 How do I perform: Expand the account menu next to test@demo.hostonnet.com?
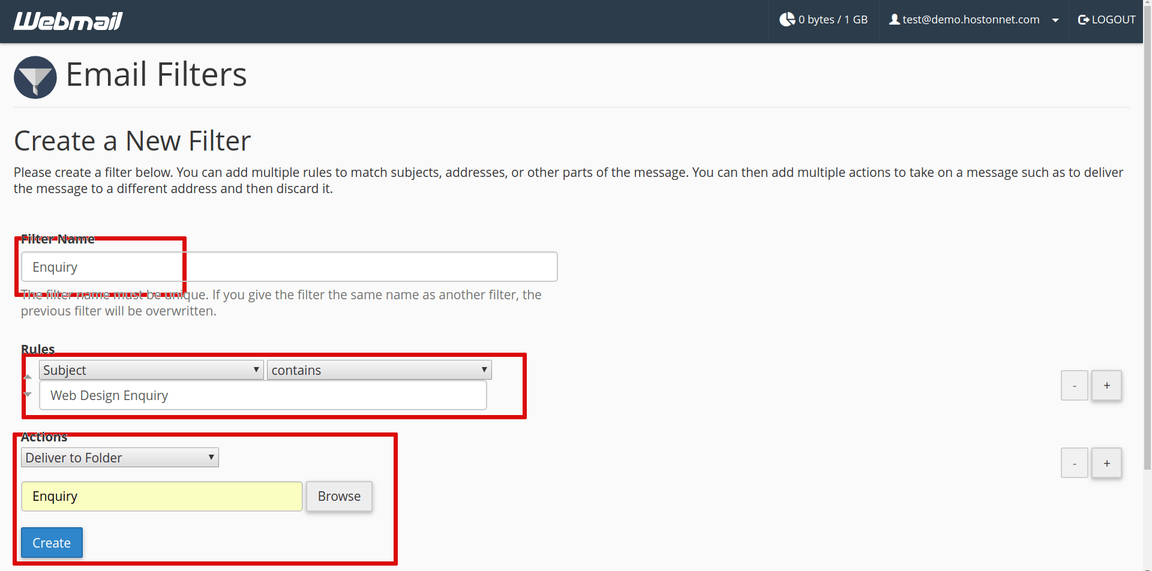[1055, 20]
